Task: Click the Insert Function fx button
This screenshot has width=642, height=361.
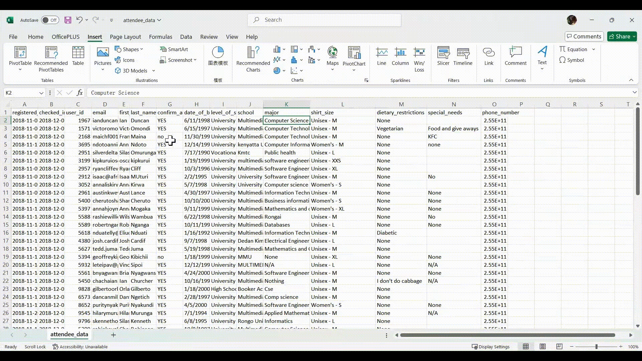Action: (x=80, y=93)
